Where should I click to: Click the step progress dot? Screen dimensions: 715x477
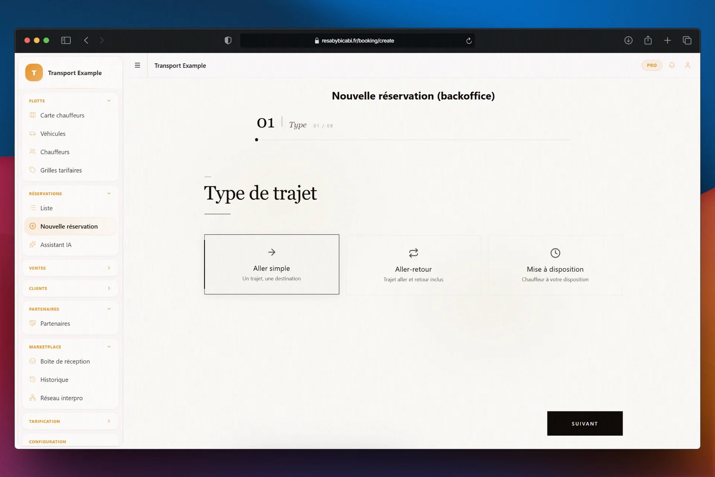[257, 140]
